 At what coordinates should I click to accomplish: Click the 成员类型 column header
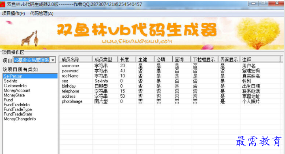105,60
